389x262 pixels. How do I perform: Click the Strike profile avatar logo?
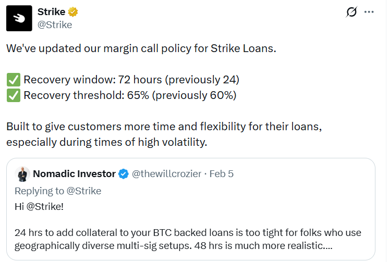pos(19,18)
